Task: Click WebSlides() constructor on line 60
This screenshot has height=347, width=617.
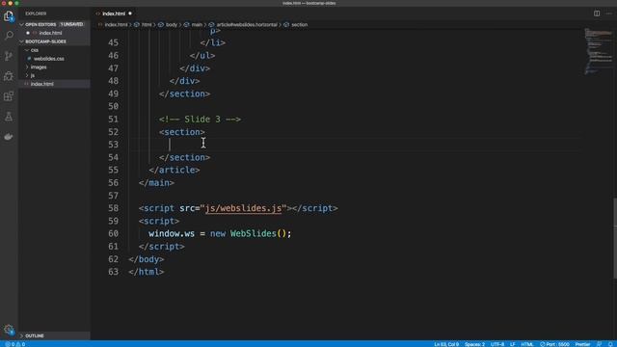Action: pos(258,233)
